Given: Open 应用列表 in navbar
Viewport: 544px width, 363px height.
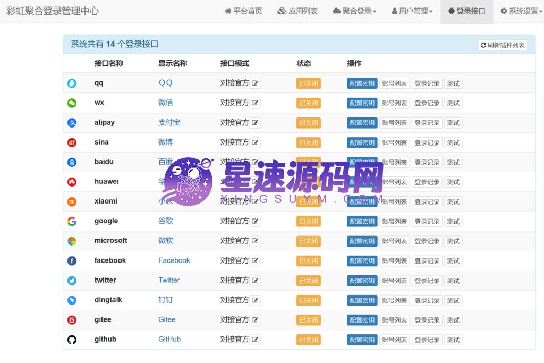Looking at the screenshot, I should tap(297, 11).
